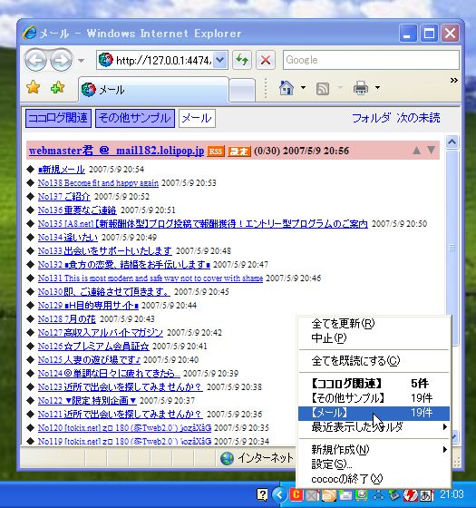Select the メール browser tab
Image resolution: width=476 pixels, height=508 pixels.
pyautogui.click(x=153, y=90)
